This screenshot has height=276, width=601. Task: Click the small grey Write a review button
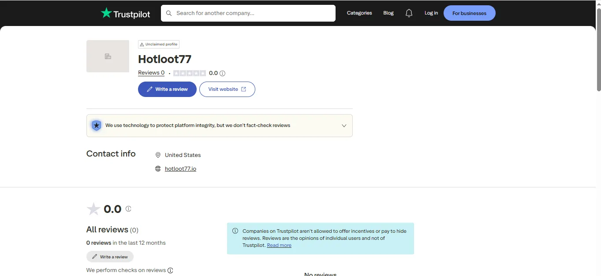click(110, 257)
